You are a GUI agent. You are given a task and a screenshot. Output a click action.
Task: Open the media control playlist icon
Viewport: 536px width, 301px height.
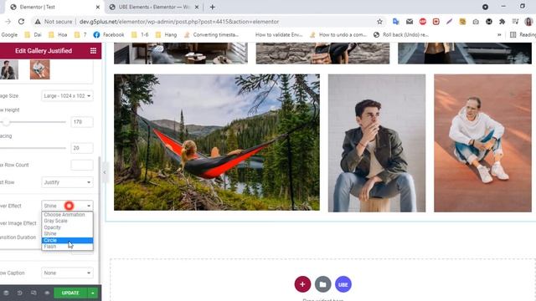(x=516, y=22)
